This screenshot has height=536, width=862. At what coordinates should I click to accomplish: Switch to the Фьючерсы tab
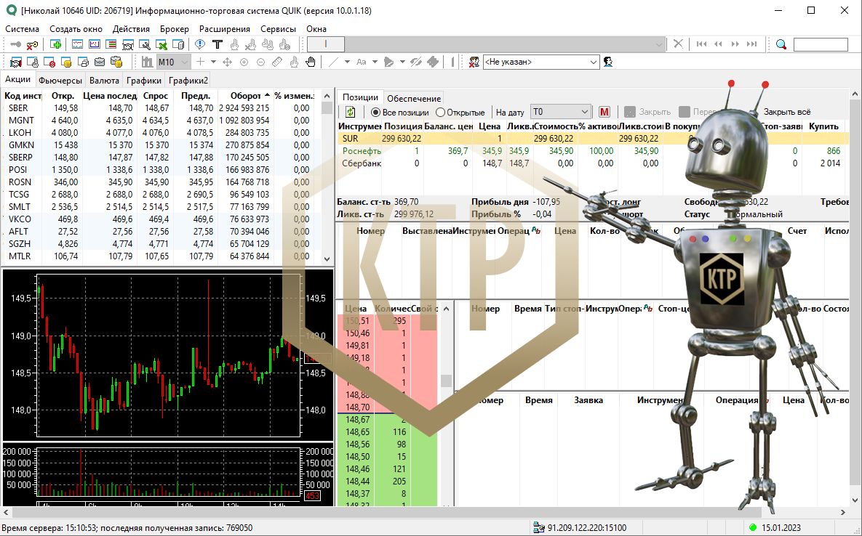pyautogui.click(x=60, y=80)
